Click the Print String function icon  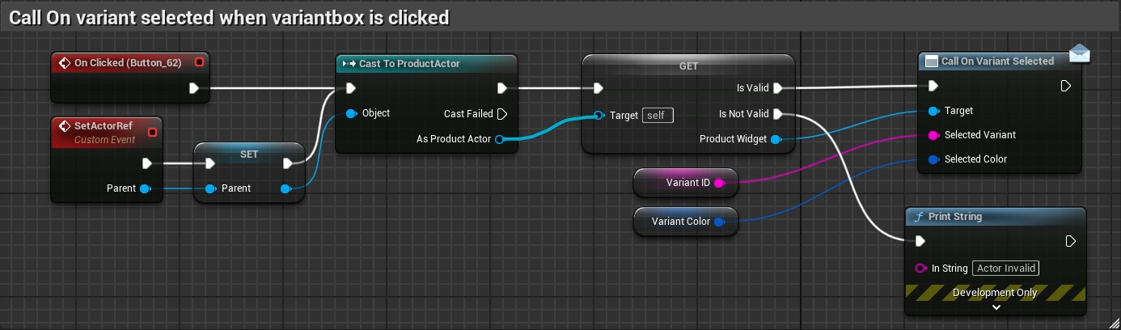(x=919, y=217)
